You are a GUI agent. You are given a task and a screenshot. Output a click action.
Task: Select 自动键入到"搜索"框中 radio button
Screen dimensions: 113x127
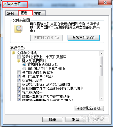pos(24,69)
